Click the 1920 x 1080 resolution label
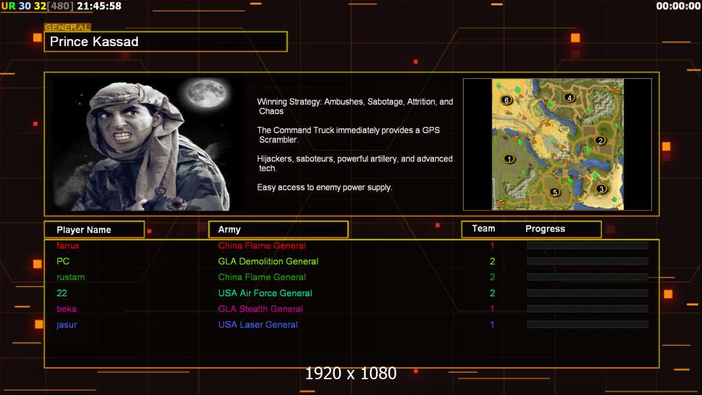 tap(350, 373)
